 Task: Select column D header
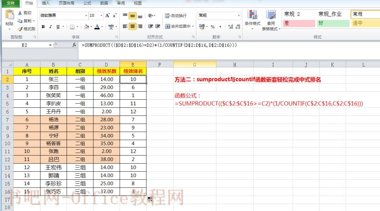tap(106, 65)
